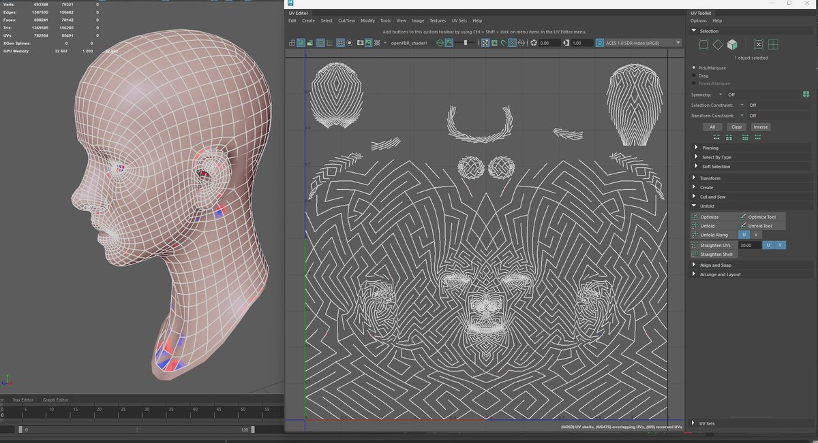Select vertex selection mode icon in UV Toolkit
Screen dimensions: 818x443
click(x=703, y=44)
